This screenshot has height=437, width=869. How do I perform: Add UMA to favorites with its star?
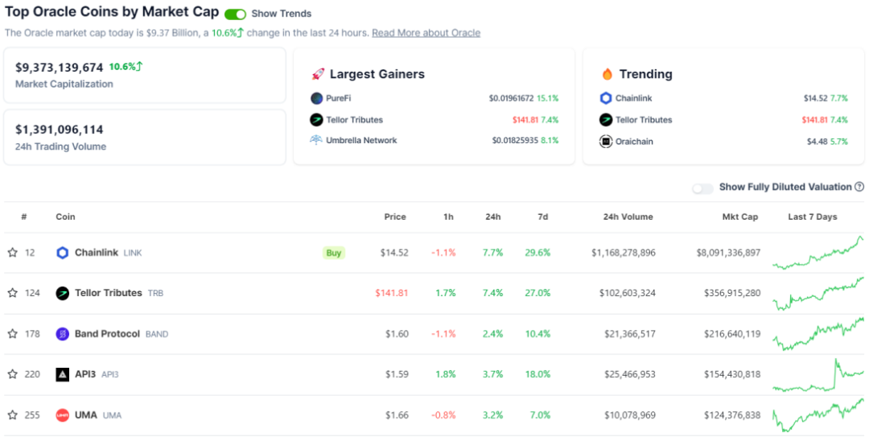point(12,414)
